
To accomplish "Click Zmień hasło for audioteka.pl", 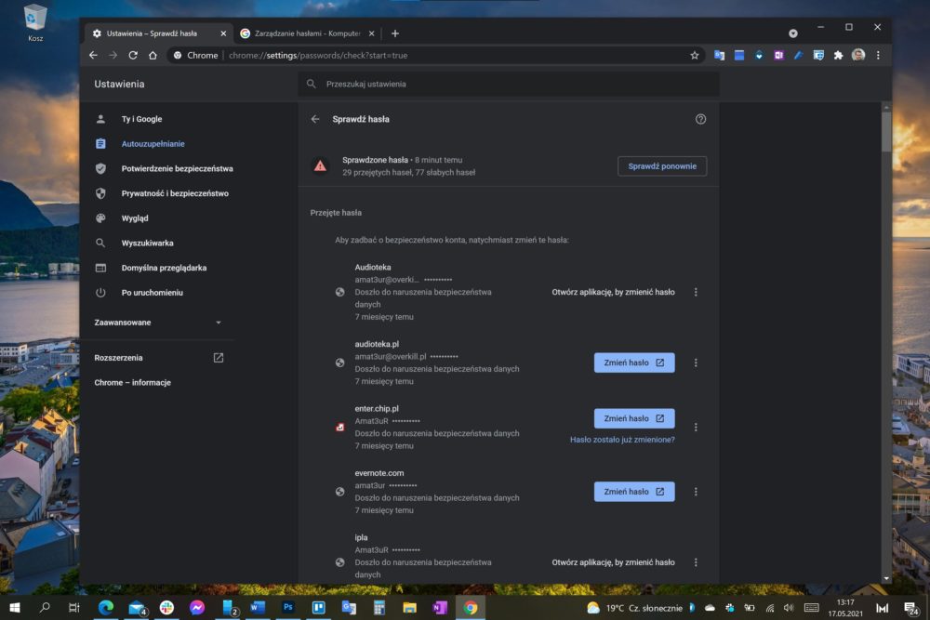I will pos(634,363).
